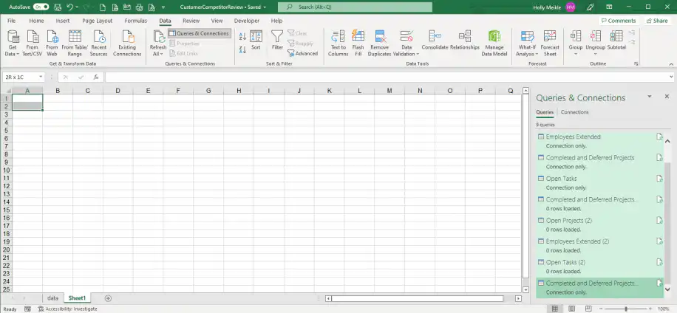The image size is (677, 313).
Task: Open Advanced filter options
Action: 303,53
